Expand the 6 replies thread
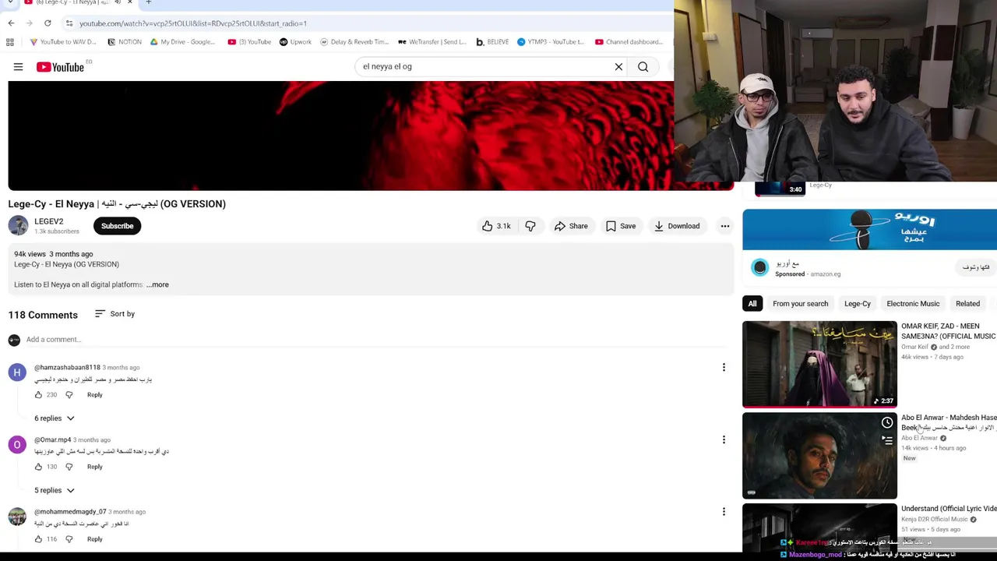 (54, 418)
